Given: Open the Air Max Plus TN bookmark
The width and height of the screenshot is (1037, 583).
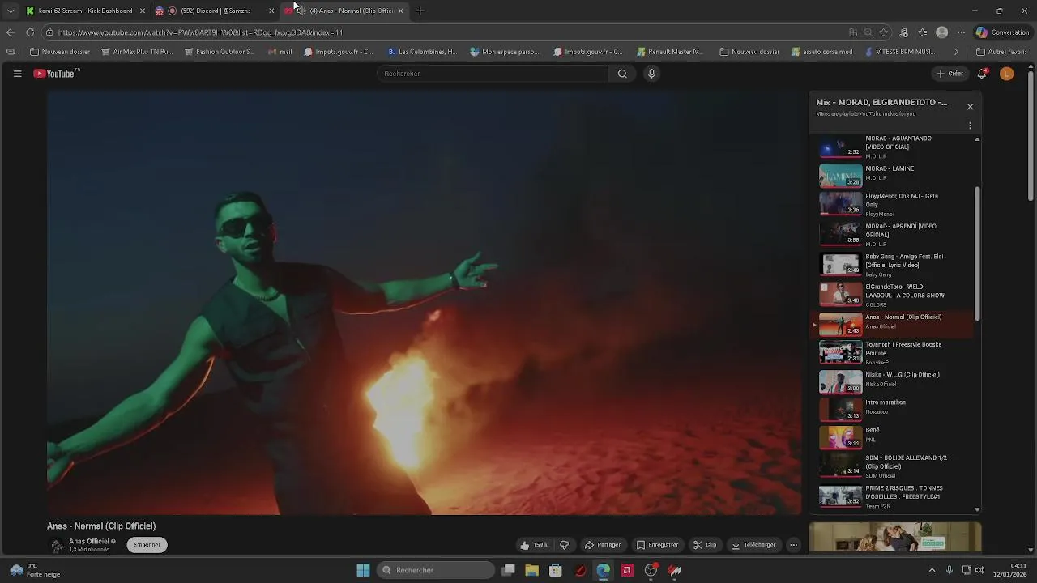Looking at the screenshot, I should [x=137, y=52].
